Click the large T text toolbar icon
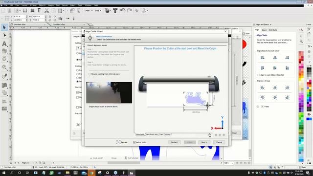The width and height of the screenshot is (313, 176). coord(115,11)
